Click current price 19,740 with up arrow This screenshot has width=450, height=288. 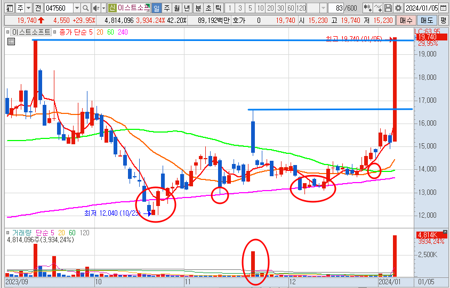pyautogui.click(x=31, y=20)
